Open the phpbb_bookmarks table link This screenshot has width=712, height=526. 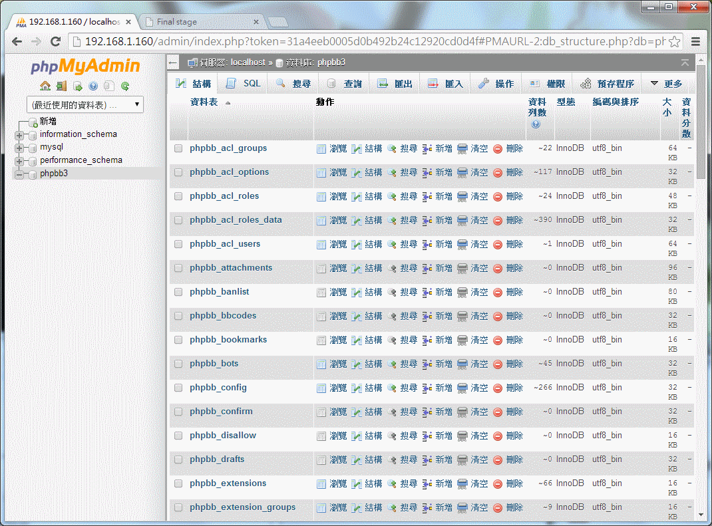tap(228, 340)
